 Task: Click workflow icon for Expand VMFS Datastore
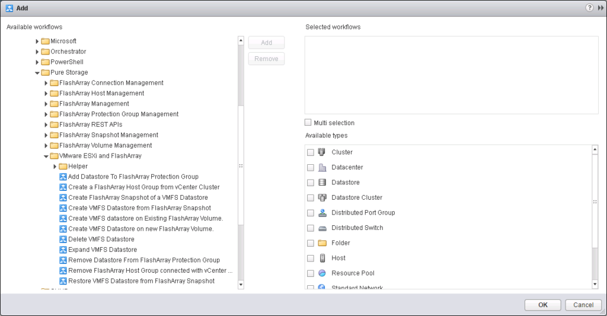pos(63,250)
